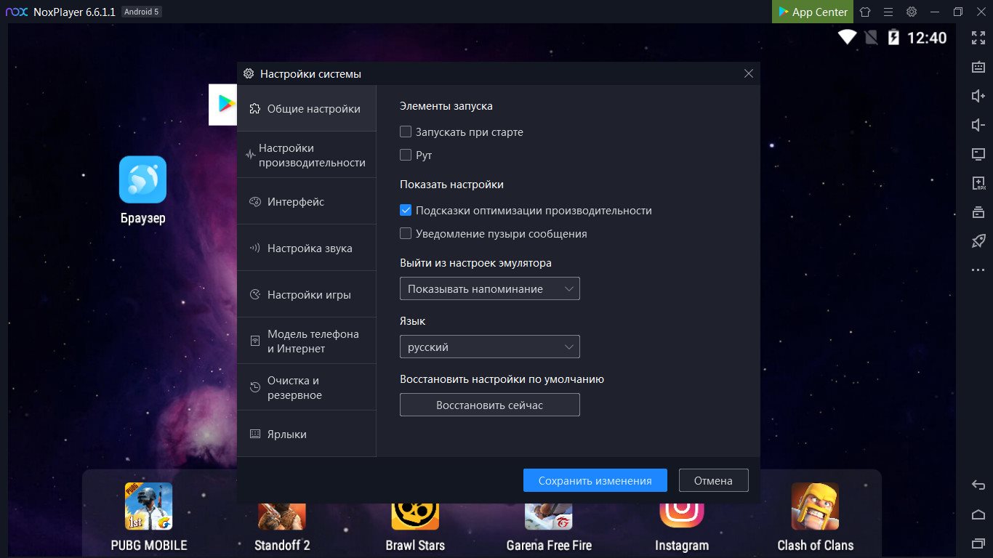Open the keyboard mapping sidebar icon
993x558 pixels.
[x=978, y=67]
